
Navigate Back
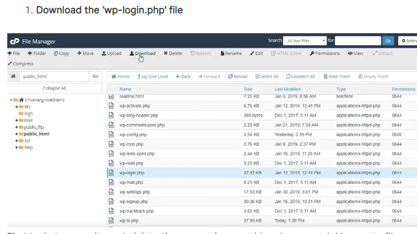click(x=183, y=76)
